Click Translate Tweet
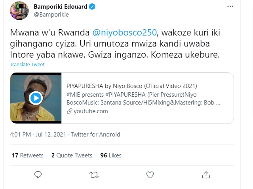Image resolution: width=253 pixels, height=189 pixels. pos(27,64)
